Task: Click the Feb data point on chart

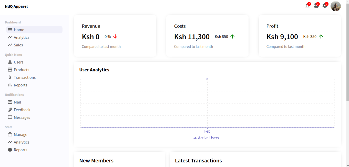Action: pos(207,79)
